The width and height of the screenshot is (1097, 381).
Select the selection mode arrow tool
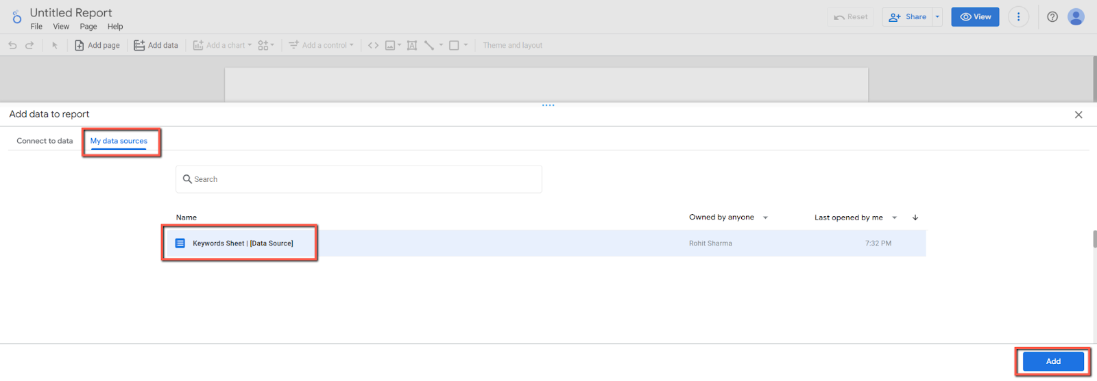[x=55, y=45]
